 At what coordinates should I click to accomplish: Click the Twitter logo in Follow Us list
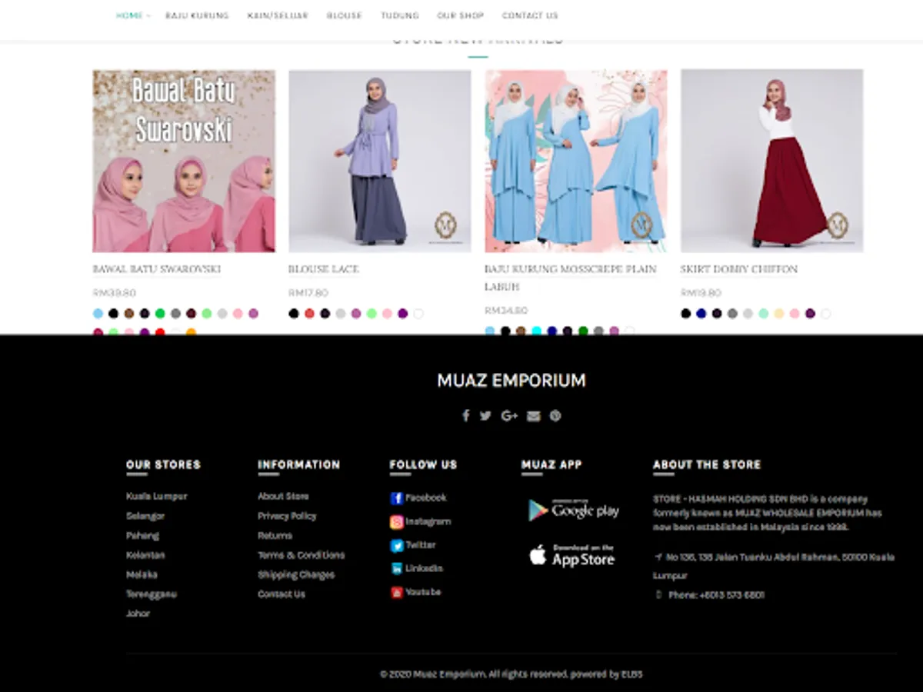[397, 546]
